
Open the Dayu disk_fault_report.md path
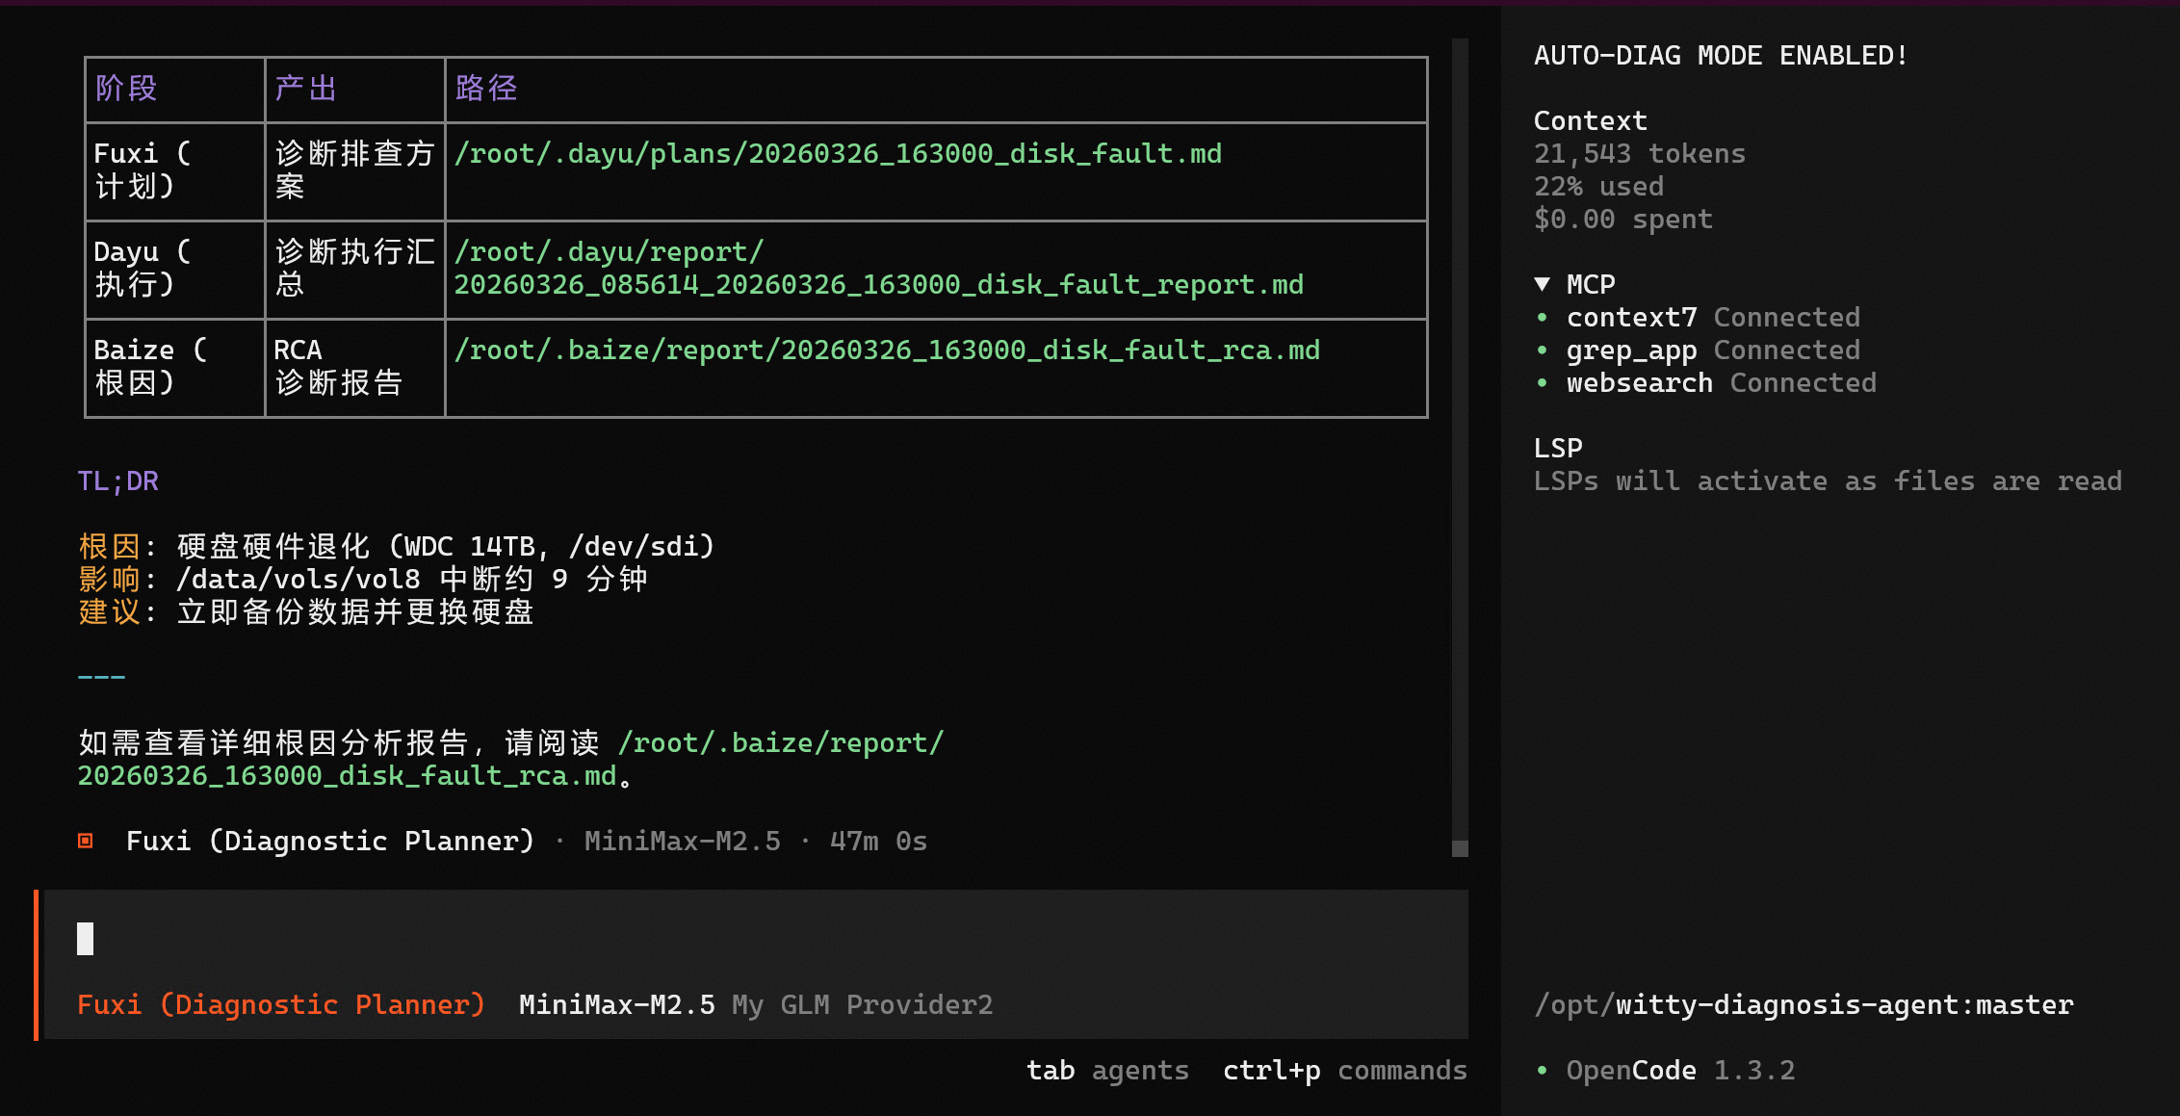(x=878, y=284)
